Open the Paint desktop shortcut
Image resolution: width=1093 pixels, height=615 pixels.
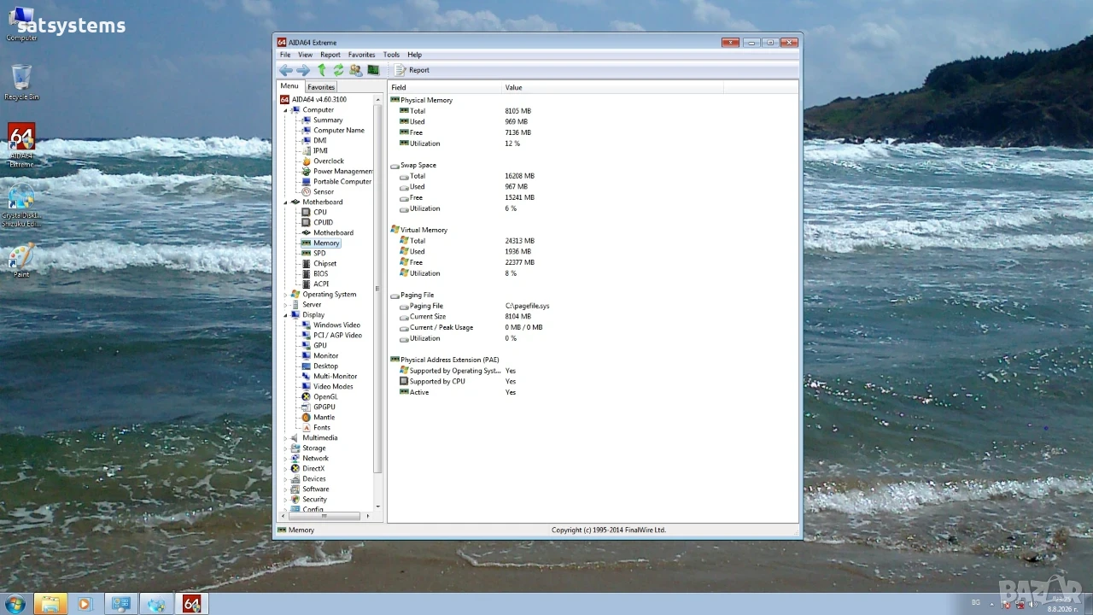21,261
